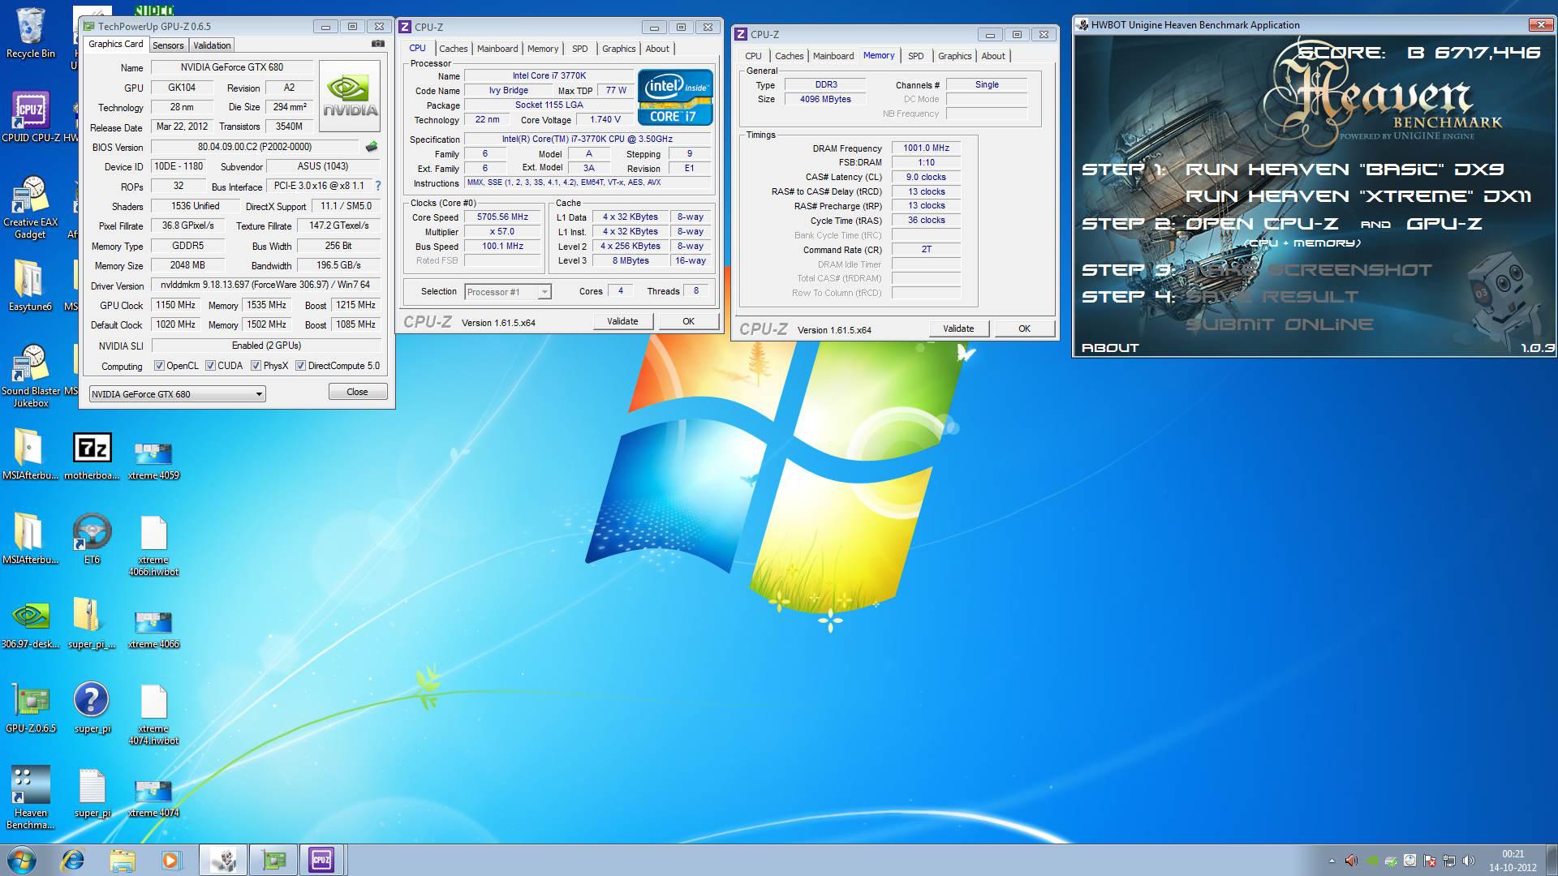Open the 7z motherboard archive icon

tap(92, 456)
